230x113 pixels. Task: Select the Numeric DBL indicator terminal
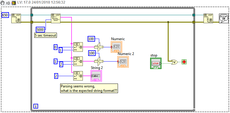tap(116, 47)
